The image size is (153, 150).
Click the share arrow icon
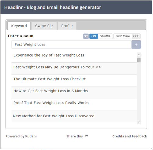[x=86, y=136]
